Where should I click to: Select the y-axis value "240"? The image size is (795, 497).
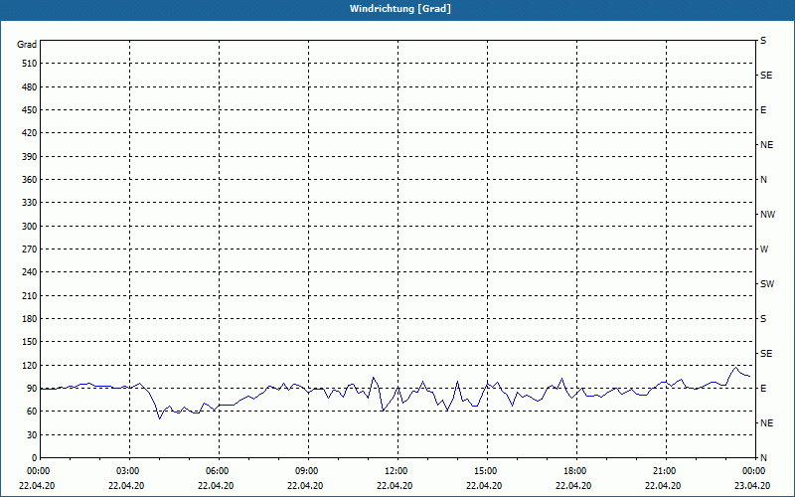coord(30,272)
